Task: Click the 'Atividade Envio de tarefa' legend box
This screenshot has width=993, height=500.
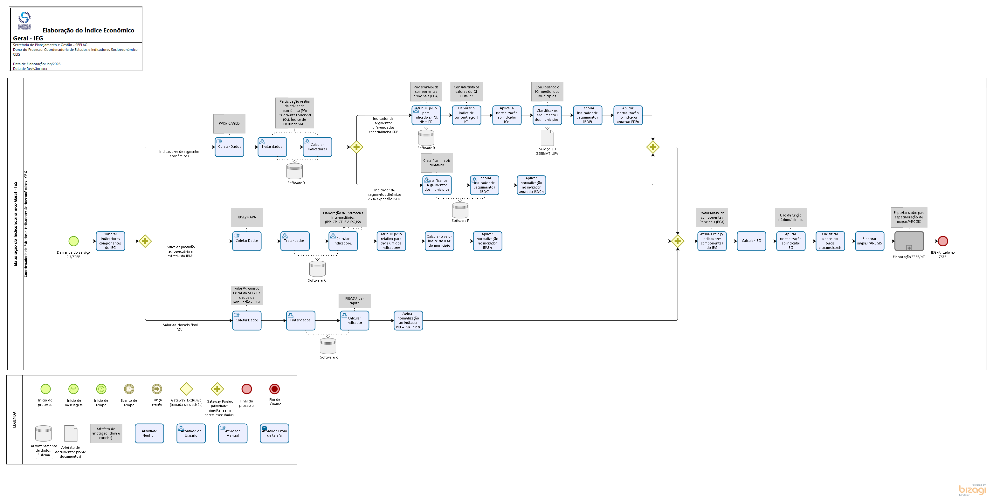Action: tap(274, 433)
